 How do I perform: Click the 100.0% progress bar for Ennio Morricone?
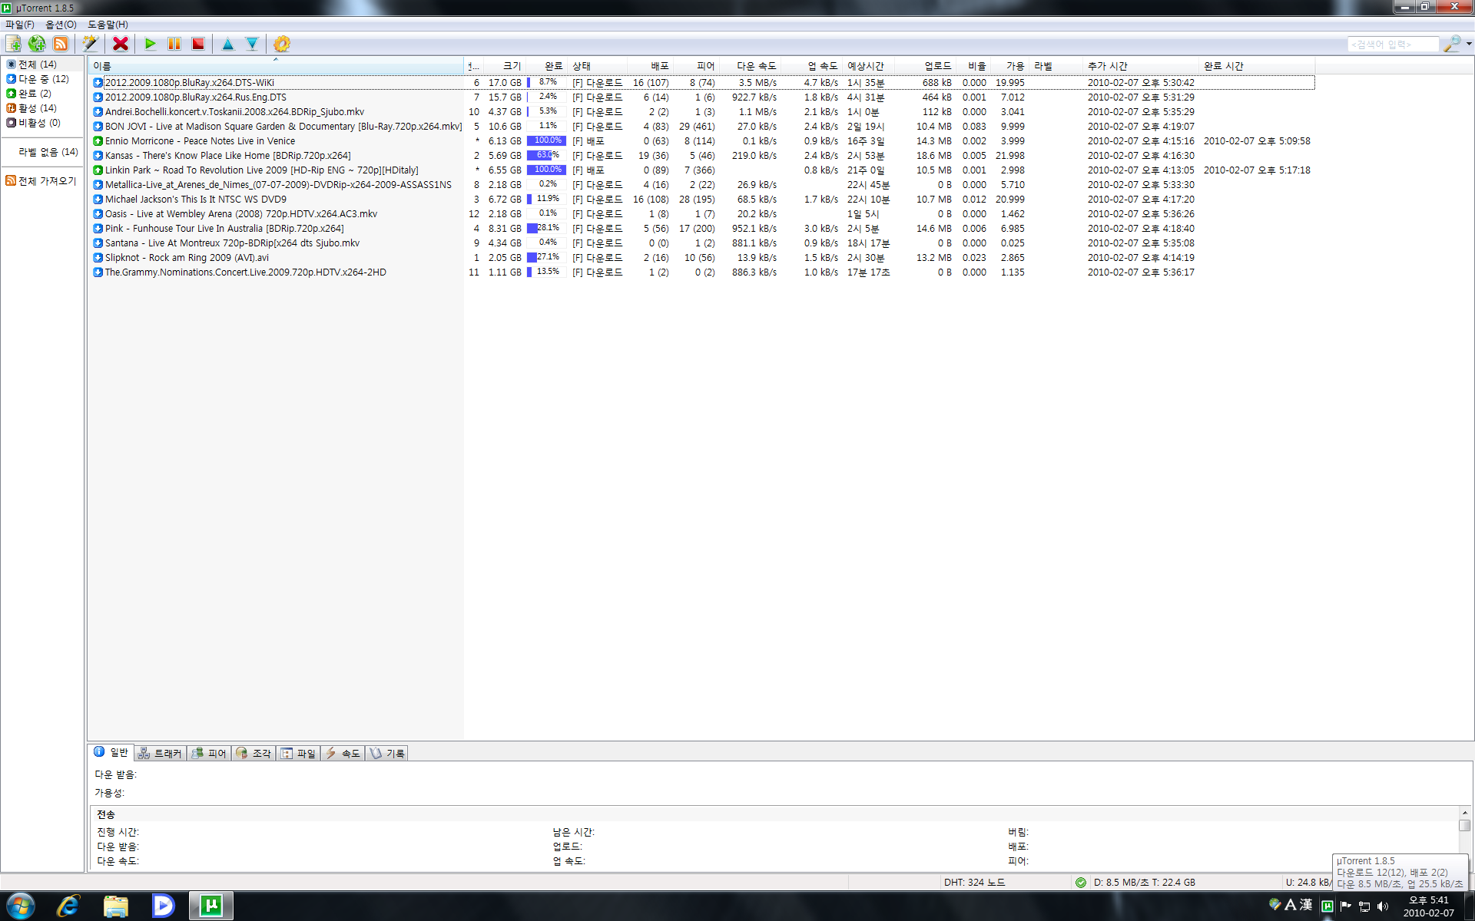tap(546, 141)
